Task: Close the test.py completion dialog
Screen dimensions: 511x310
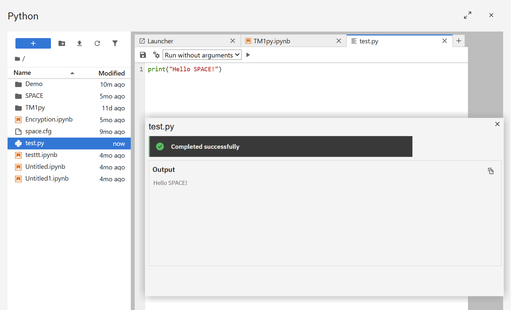Action: pos(497,124)
